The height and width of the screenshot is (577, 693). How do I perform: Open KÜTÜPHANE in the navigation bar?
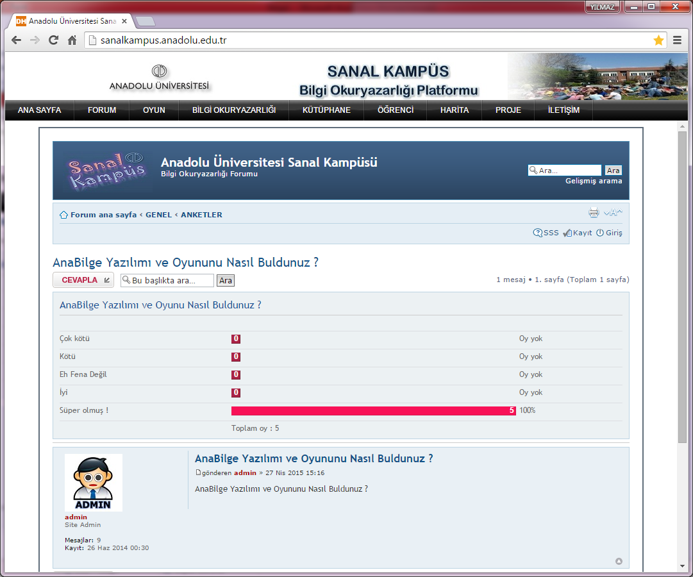(x=326, y=110)
